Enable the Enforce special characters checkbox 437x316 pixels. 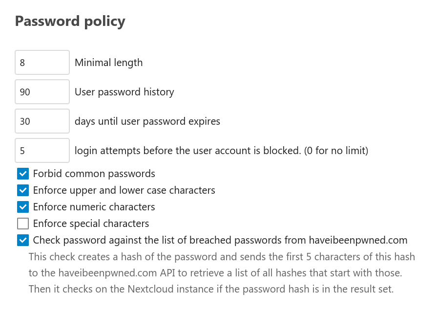[x=23, y=224]
